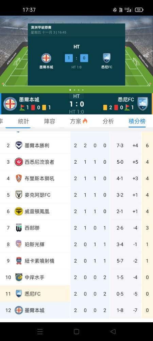Open 麥克阿瑟FC team row
Screen dimensions: 153x341
(76, 195)
